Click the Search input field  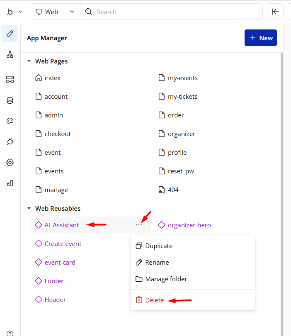click(174, 12)
